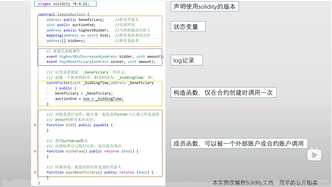Click the '// 需要记录的事件' comment
Viewport: 332px width, 187px height.
[x=63, y=51]
